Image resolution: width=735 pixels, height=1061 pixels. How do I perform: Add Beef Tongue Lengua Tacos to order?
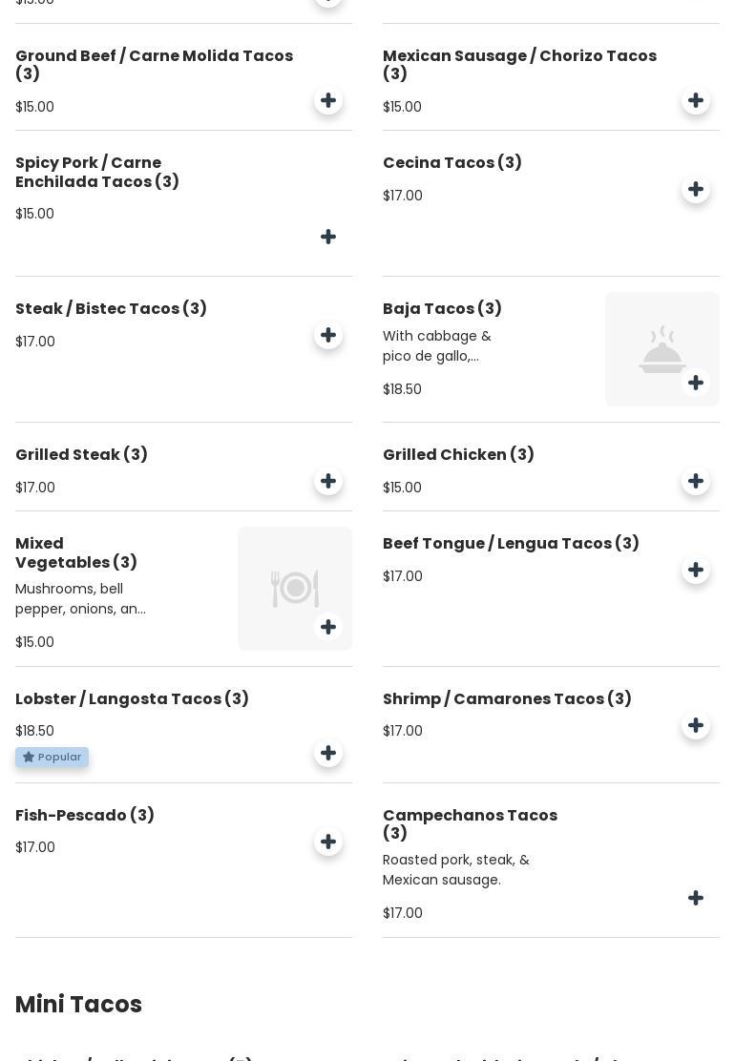[x=696, y=570]
